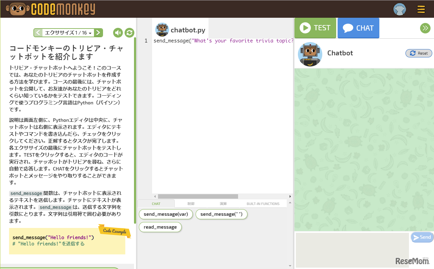Click horizontal scrollbar right arrow
434x269 pixels.
tap(290, 196)
